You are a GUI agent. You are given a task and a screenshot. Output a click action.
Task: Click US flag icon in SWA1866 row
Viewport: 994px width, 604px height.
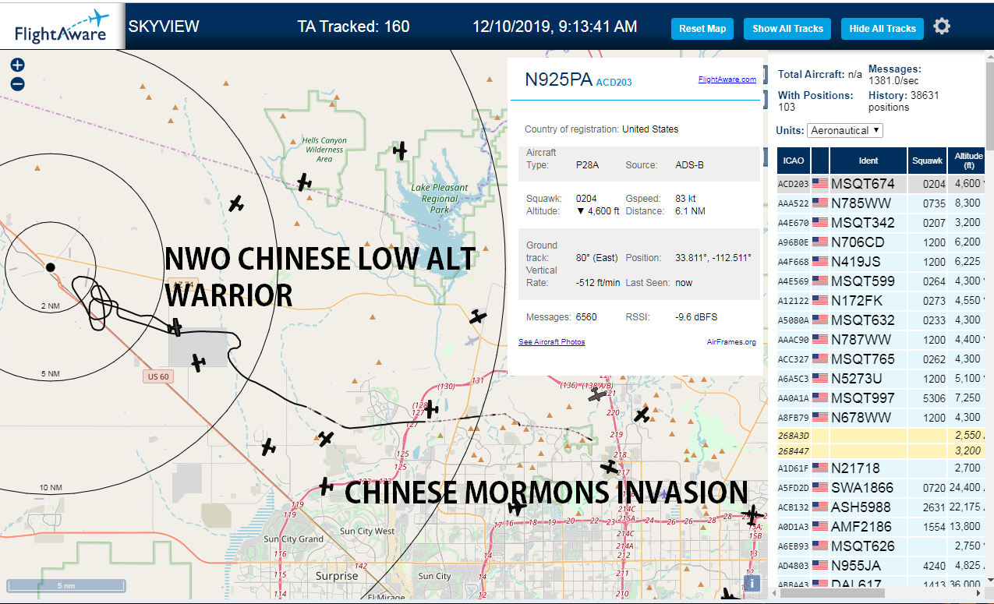pos(819,488)
